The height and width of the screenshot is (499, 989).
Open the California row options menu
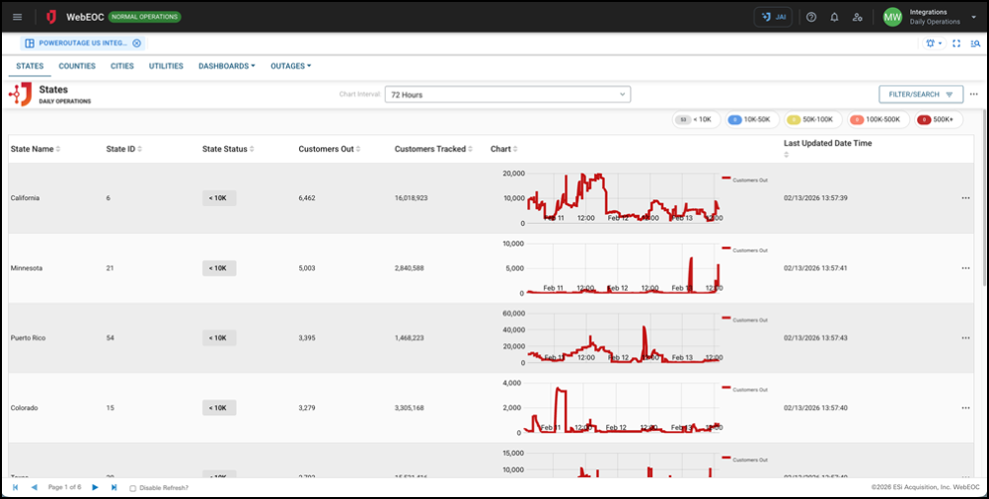point(965,198)
